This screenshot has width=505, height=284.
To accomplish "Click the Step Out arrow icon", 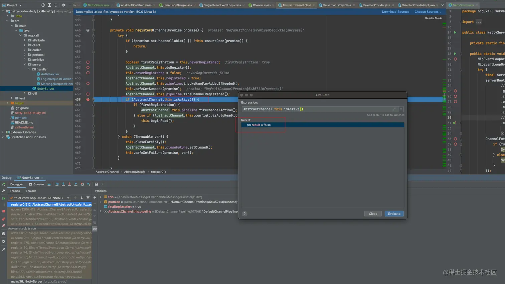I will click(x=76, y=184).
